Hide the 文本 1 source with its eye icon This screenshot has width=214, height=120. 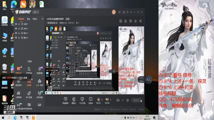[x=16, y=29]
